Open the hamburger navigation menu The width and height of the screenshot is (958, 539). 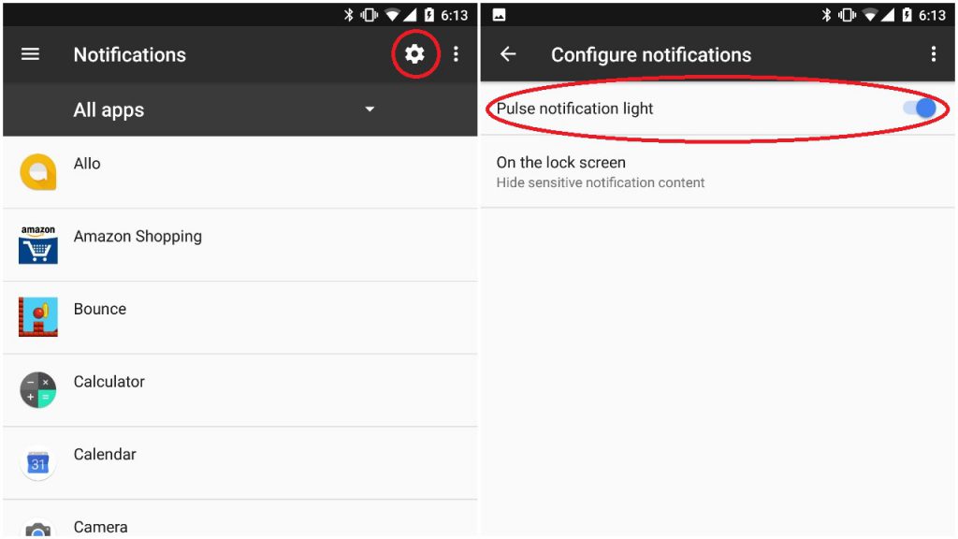[x=30, y=54]
